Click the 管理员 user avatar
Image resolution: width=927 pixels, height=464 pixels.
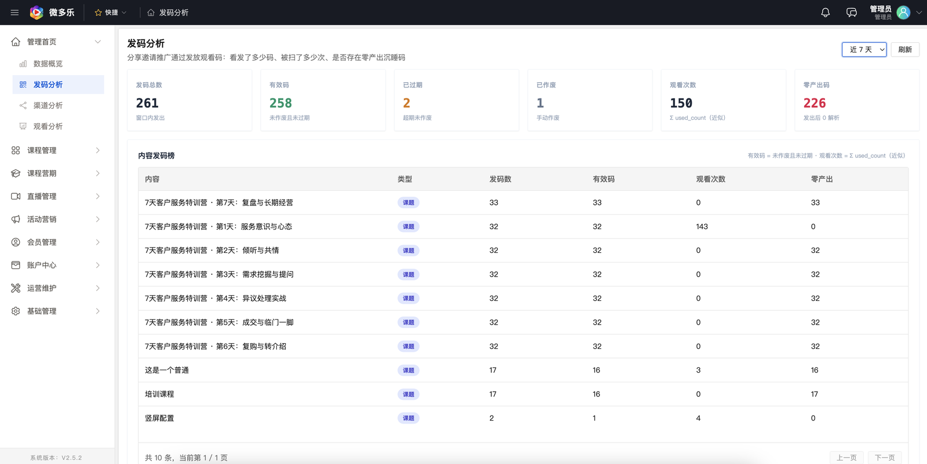(903, 12)
